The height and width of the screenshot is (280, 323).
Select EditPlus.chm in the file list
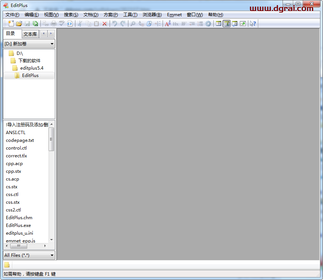[19, 217]
